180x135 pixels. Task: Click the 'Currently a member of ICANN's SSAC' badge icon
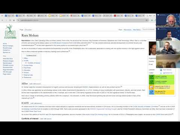click(151, 82)
